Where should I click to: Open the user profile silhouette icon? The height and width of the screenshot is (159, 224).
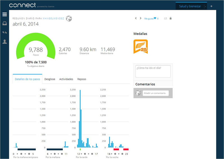point(4,42)
